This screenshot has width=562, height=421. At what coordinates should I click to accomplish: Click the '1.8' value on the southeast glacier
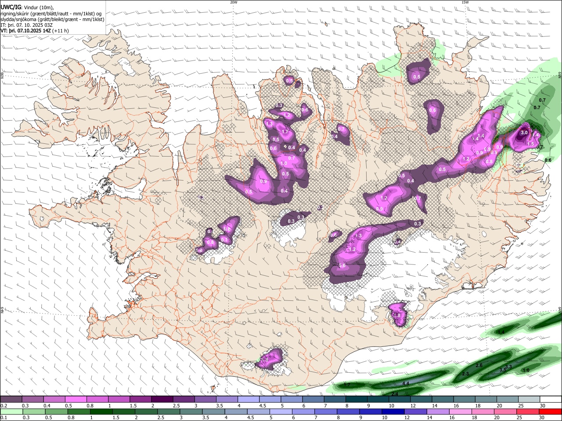tap(398, 316)
